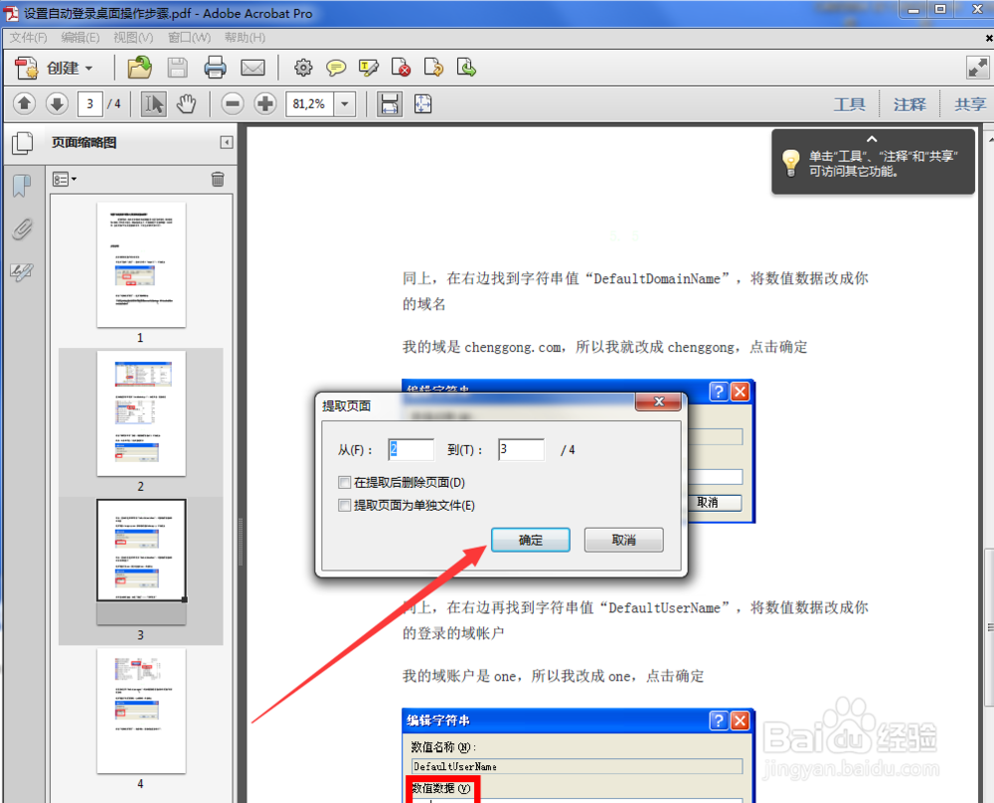
Task: Open the Bookmarks panel icon
Action: pyautogui.click(x=22, y=186)
